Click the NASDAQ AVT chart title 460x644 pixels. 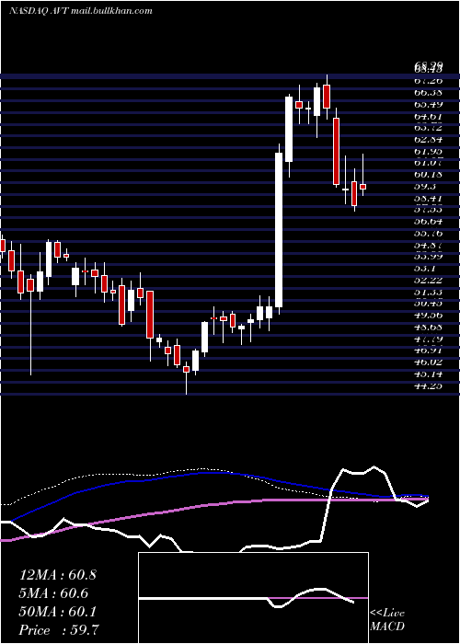point(81,11)
